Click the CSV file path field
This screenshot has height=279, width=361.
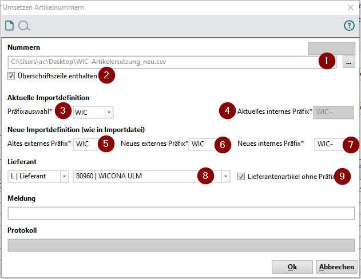[163, 62]
